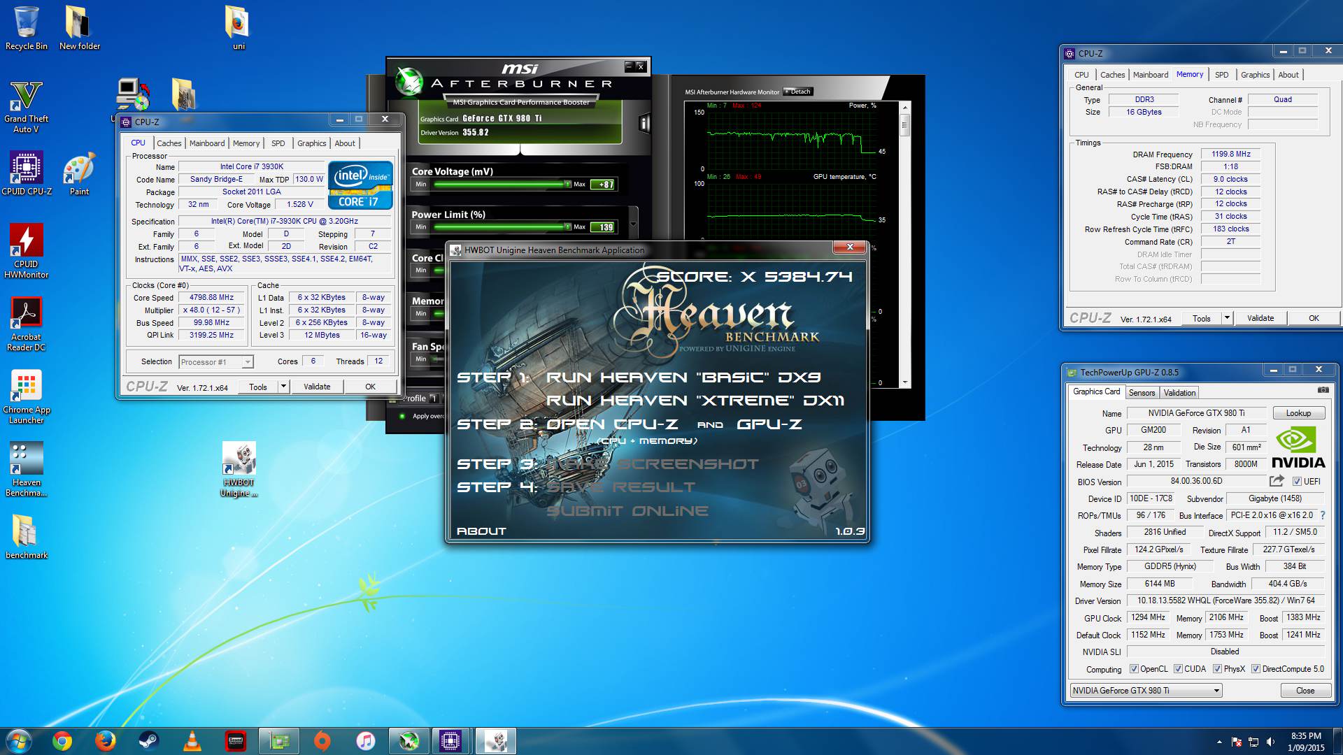Toggle UEFI checkbox in GPU-Z
This screenshot has height=755, width=1343.
(x=1297, y=482)
